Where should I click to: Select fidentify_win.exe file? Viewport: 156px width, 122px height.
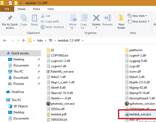[x=60, y=72]
